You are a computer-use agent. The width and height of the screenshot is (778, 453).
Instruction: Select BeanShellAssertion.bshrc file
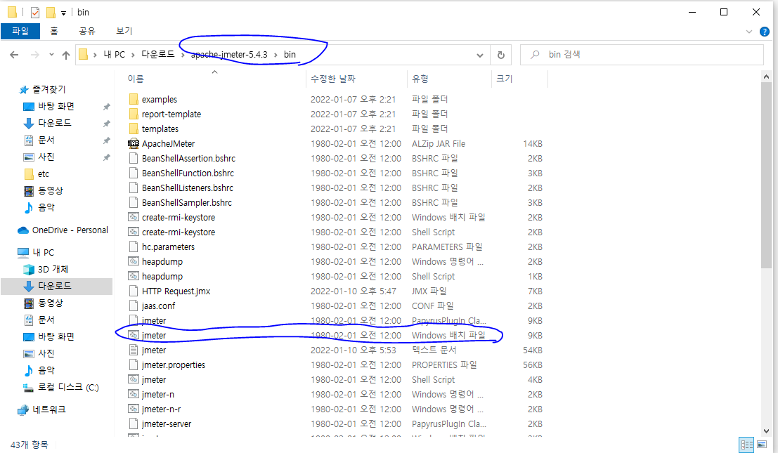pos(188,159)
